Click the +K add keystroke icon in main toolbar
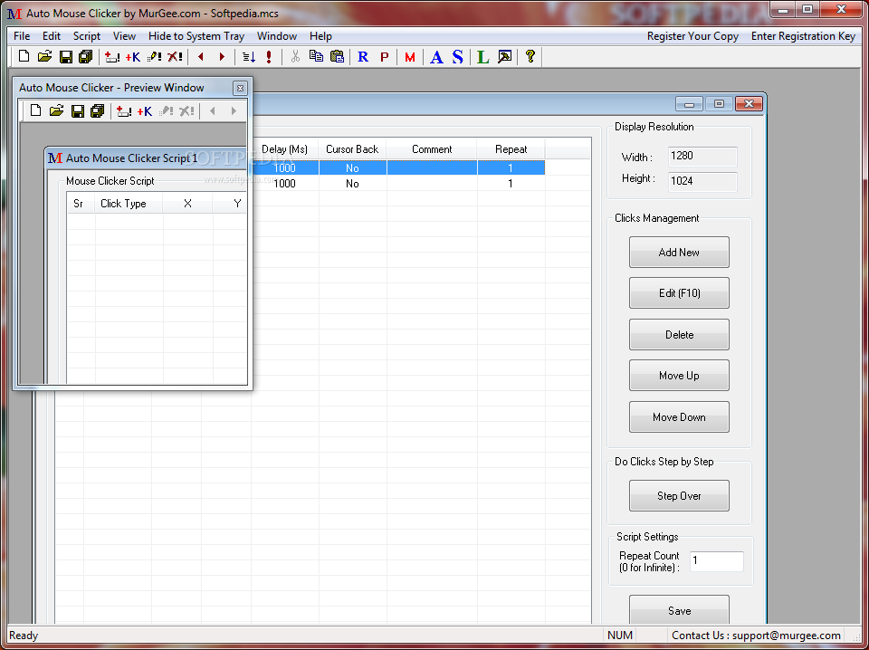Image resolution: width=869 pixels, height=650 pixels. tap(133, 56)
